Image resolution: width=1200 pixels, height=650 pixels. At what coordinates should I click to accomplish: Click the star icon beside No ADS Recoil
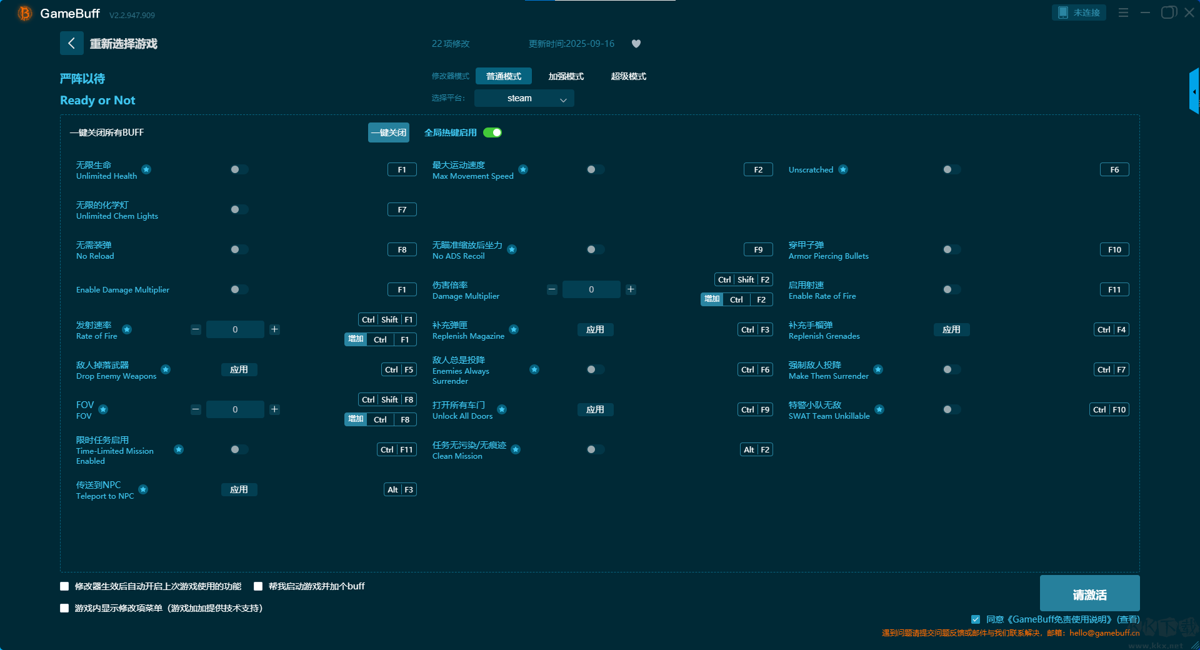pos(512,249)
